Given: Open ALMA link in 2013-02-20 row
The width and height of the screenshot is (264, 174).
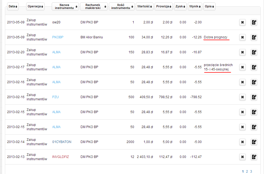Looking at the screenshot, I should (x=56, y=52).
